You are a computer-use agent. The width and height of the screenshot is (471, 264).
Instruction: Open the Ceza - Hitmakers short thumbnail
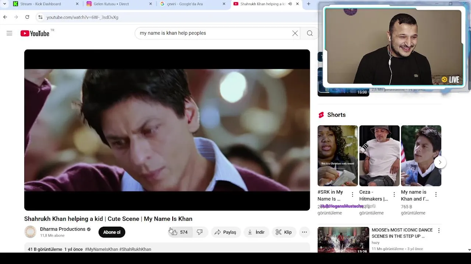coord(379,156)
